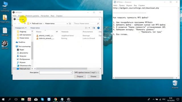Change view layout icon in dialog
This screenshot has width=182, height=102.
[86, 28]
